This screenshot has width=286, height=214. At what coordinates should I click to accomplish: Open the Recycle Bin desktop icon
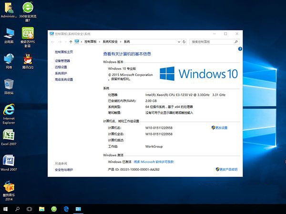coord(9,85)
